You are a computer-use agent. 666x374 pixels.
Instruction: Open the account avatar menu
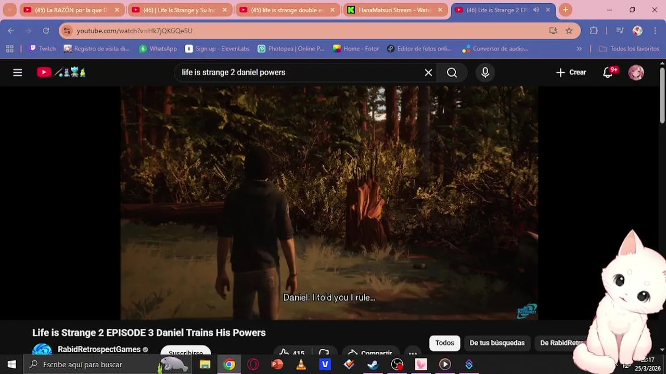[x=636, y=73]
